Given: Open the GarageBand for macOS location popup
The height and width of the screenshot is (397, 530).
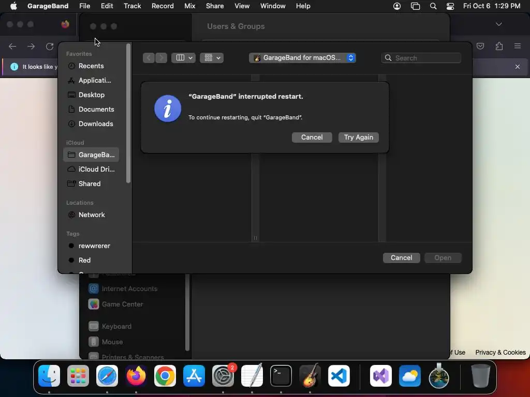Looking at the screenshot, I should click(x=302, y=58).
